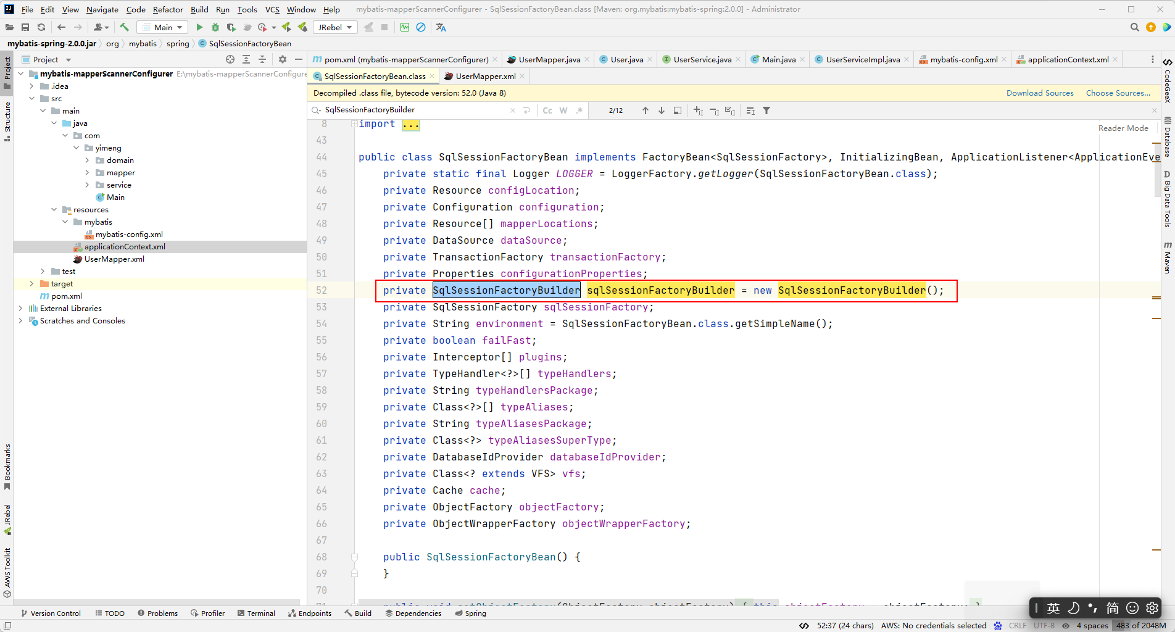This screenshot has width=1175, height=632.
Task: Navigate back in toolbar
Action: tap(61, 27)
